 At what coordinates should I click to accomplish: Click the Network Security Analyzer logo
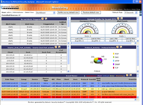[x=10, y=7]
